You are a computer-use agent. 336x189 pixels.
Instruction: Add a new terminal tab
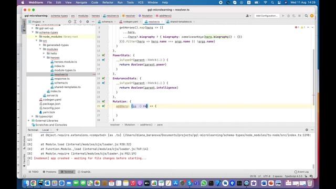point(57,130)
